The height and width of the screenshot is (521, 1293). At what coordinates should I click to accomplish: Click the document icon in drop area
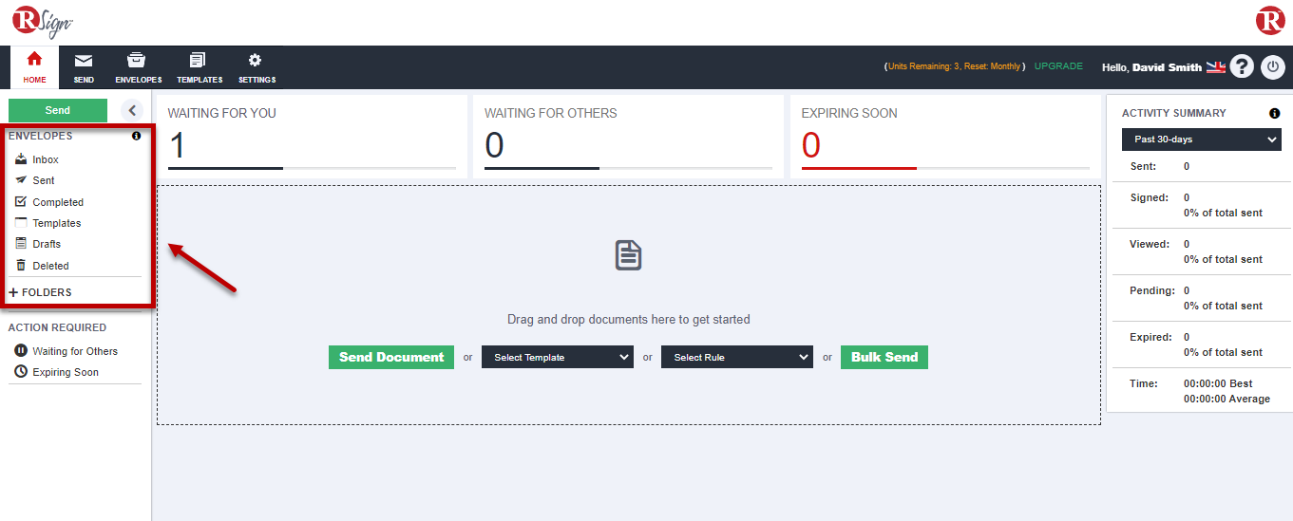point(629,255)
